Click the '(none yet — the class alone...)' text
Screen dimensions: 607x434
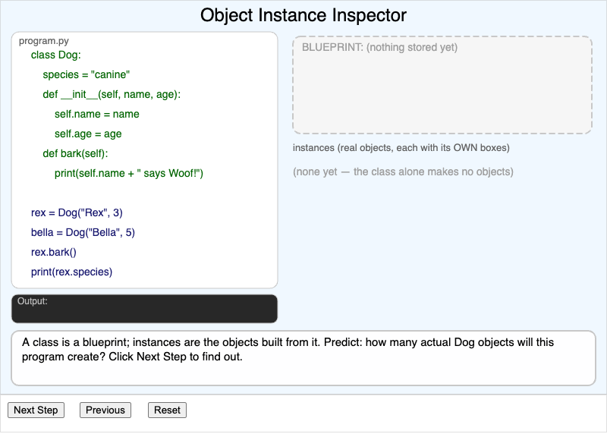pyautogui.click(x=403, y=172)
